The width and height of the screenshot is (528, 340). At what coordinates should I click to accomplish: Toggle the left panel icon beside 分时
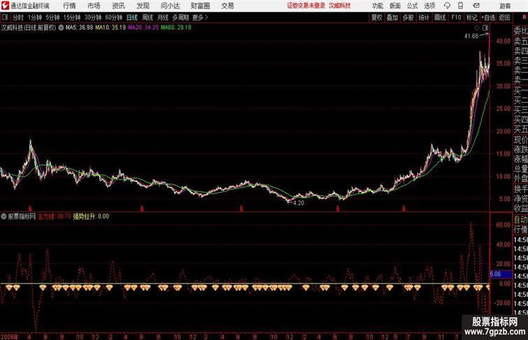(x=5, y=17)
